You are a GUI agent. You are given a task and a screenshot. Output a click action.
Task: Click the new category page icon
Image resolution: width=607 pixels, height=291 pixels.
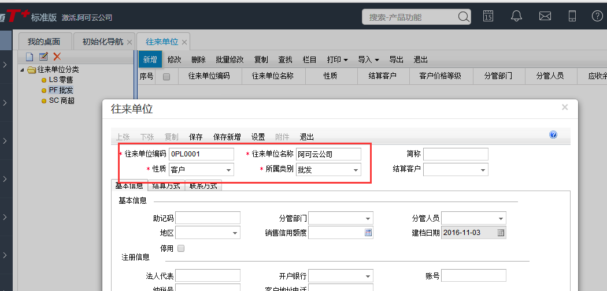click(x=29, y=57)
